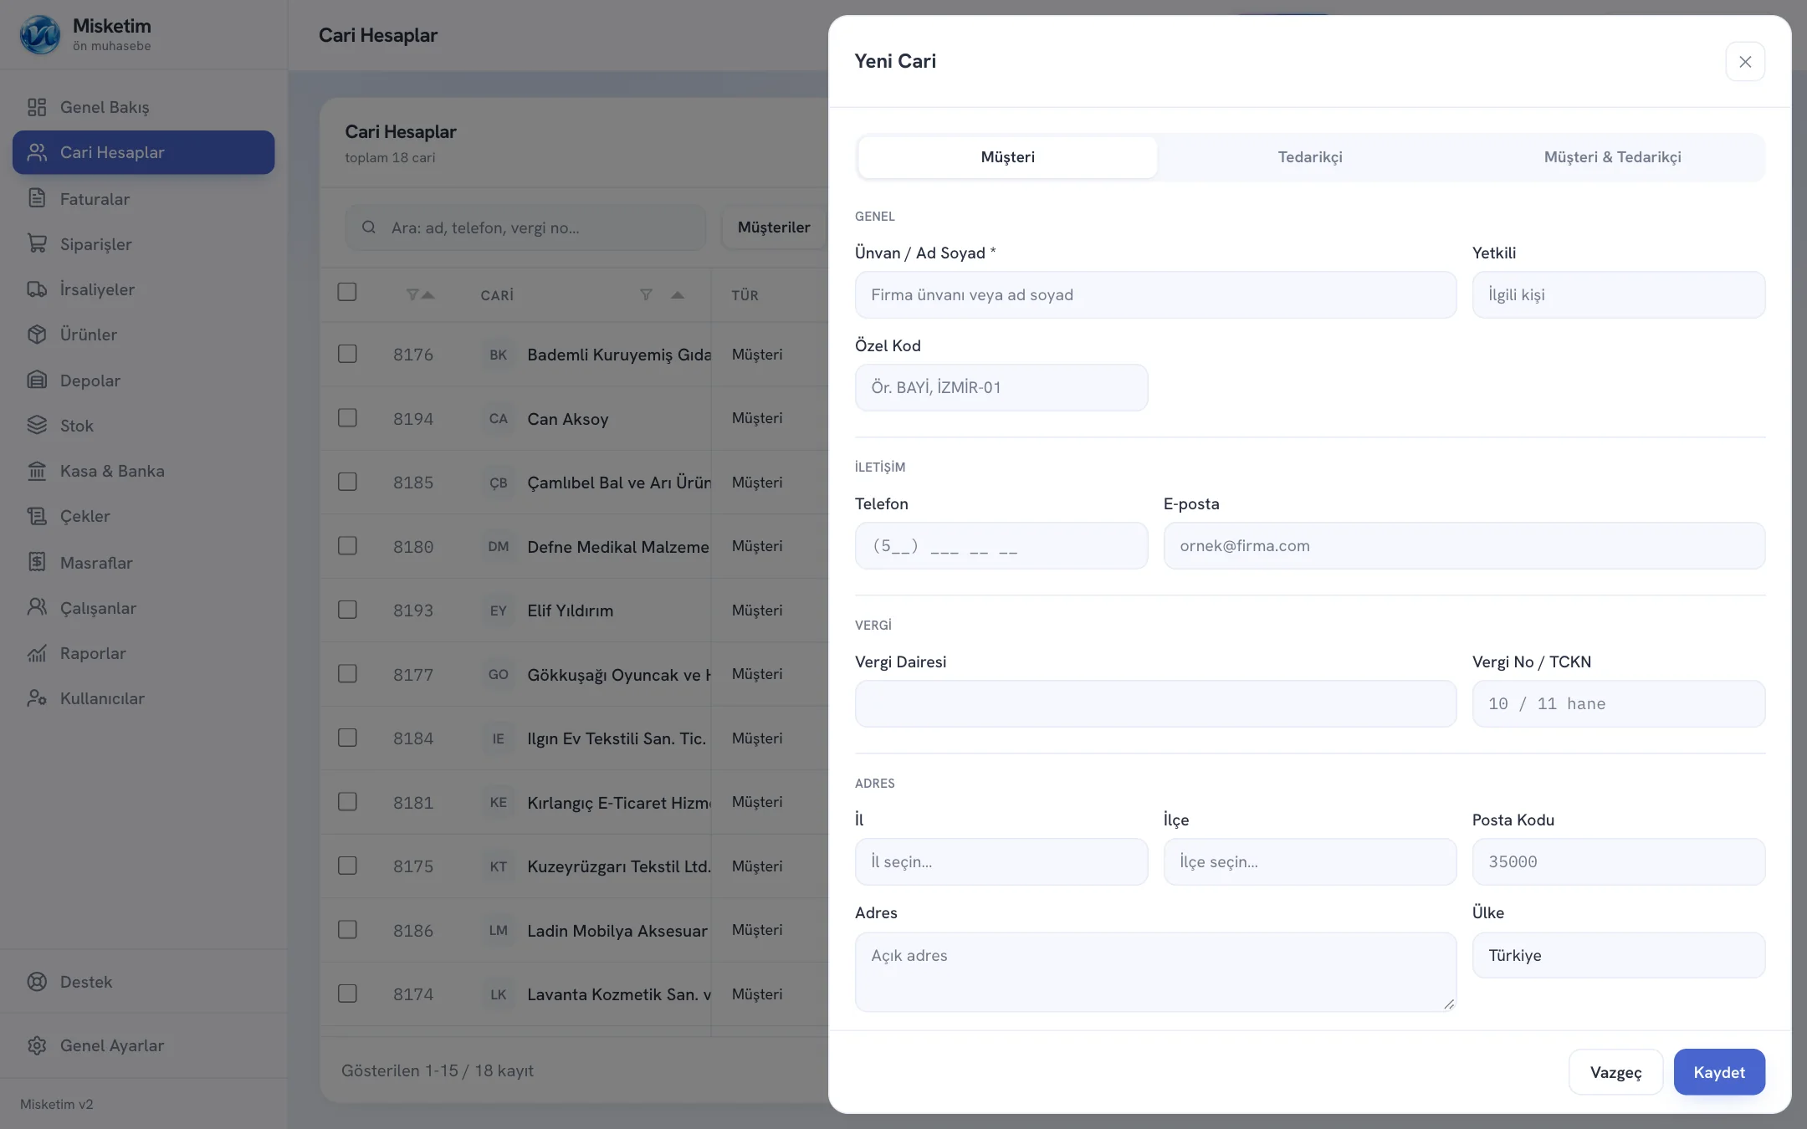Image resolution: width=1807 pixels, height=1129 pixels.
Task: Click the İrsaliyeler truck icon
Action: 37,289
